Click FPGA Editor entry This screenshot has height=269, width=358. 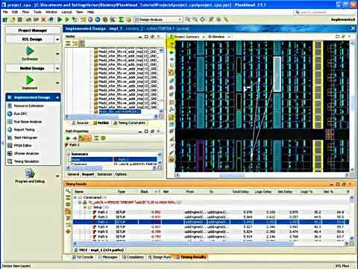click(x=22, y=146)
